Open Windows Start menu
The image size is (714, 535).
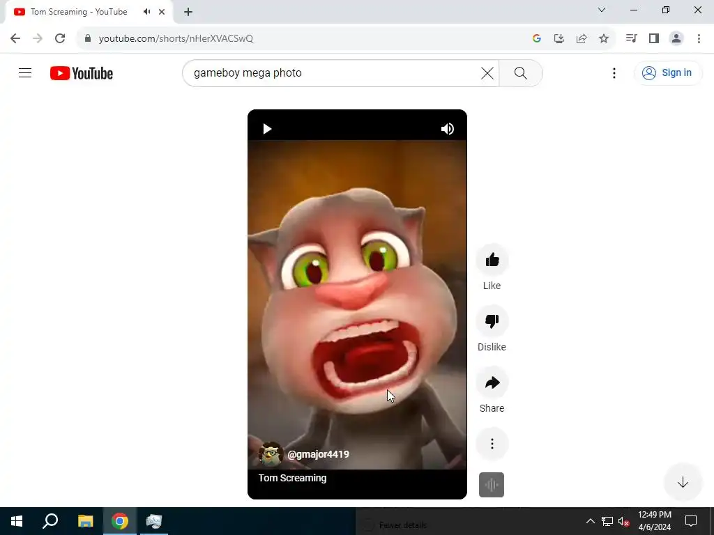pos(17,521)
